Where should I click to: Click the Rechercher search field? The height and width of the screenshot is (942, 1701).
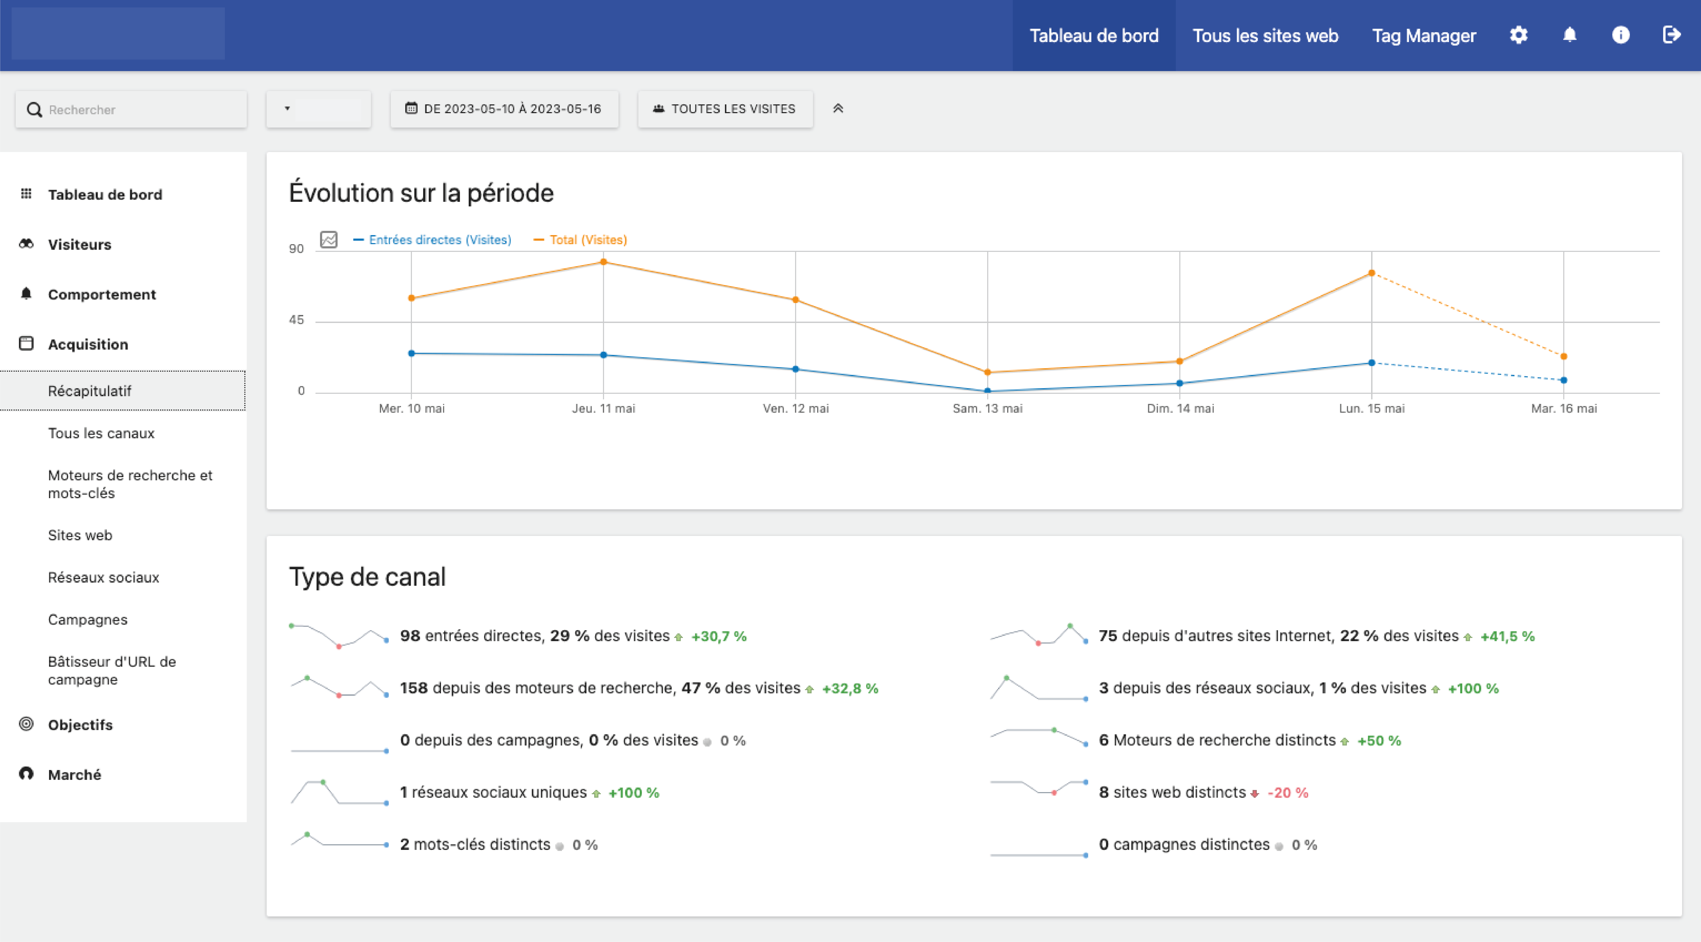131,109
